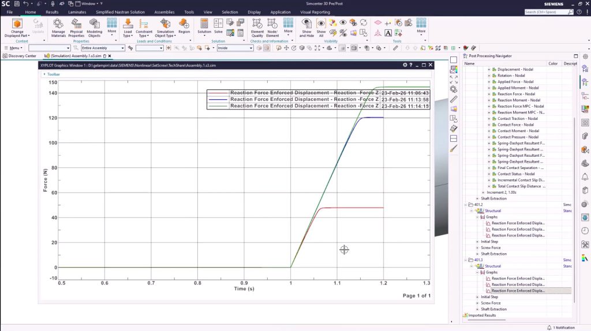Click blue curve legend entry 11:13:58

point(318,99)
